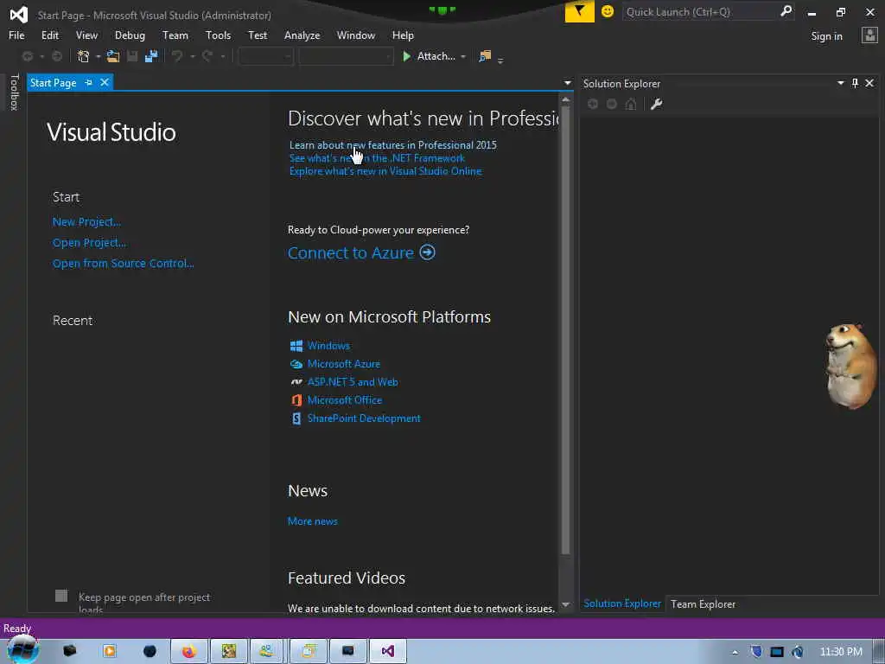The height and width of the screenshot is (664, 885).
Task: Click the ASP.NET 5 and Web link
Action: pyautogui.click(x=353, y=382)
